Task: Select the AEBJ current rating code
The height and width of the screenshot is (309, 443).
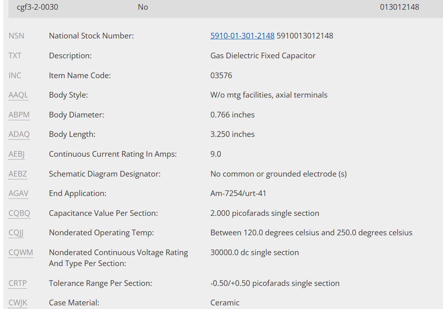Action: 17,154
